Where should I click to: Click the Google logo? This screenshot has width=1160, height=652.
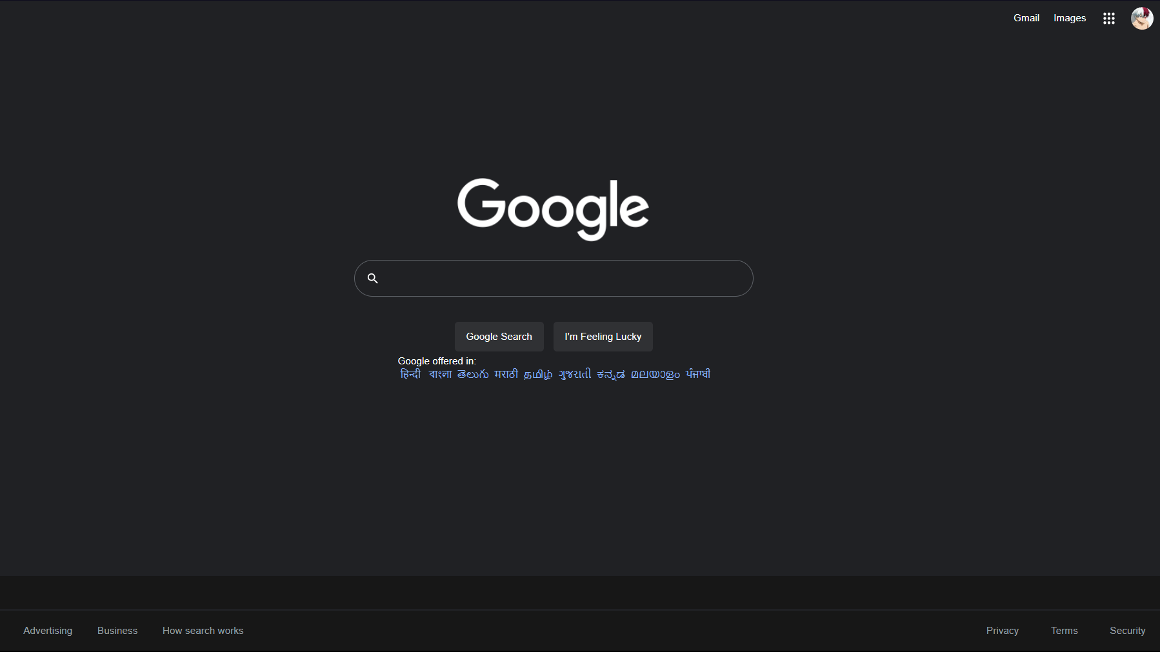click(553, 209)
